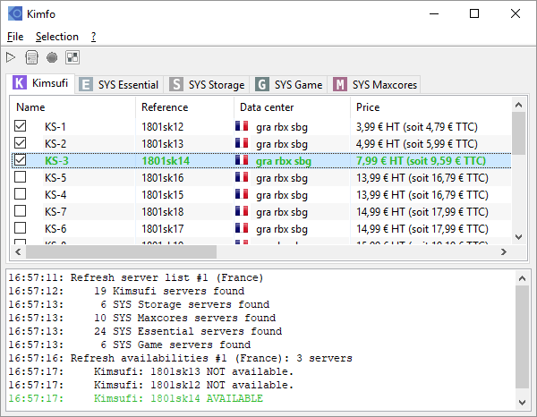Image resolution: width=537 pixels, height=417 pixels.
Task: Uncheck the KS-2 server checkbox
Action: pyautogui.click(x=21, y=144)
